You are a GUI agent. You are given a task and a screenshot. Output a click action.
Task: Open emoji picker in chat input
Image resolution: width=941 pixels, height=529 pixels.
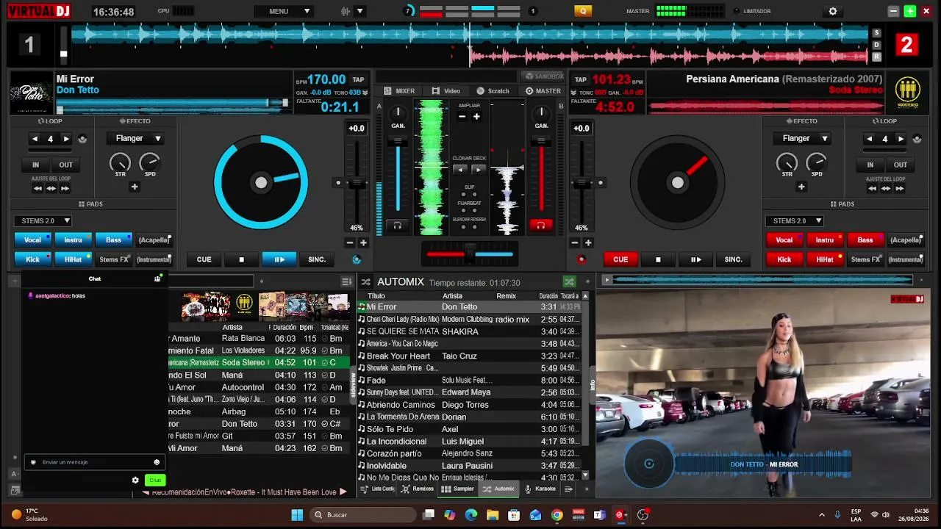point(157,462)
